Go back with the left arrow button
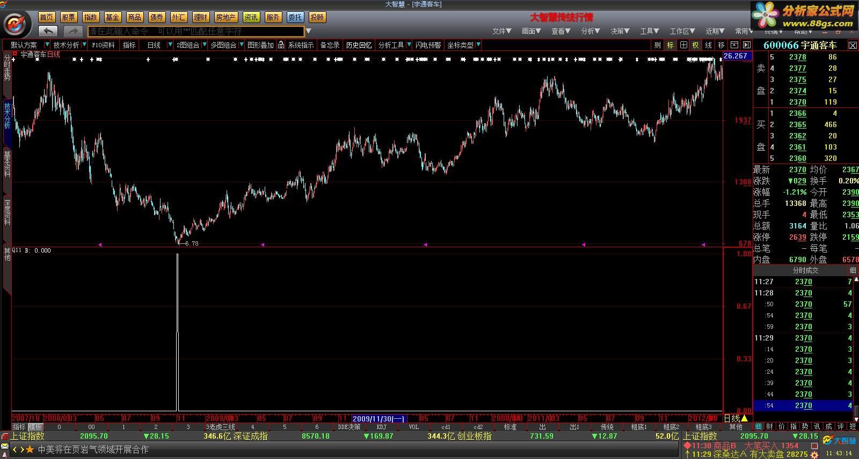 48,31
